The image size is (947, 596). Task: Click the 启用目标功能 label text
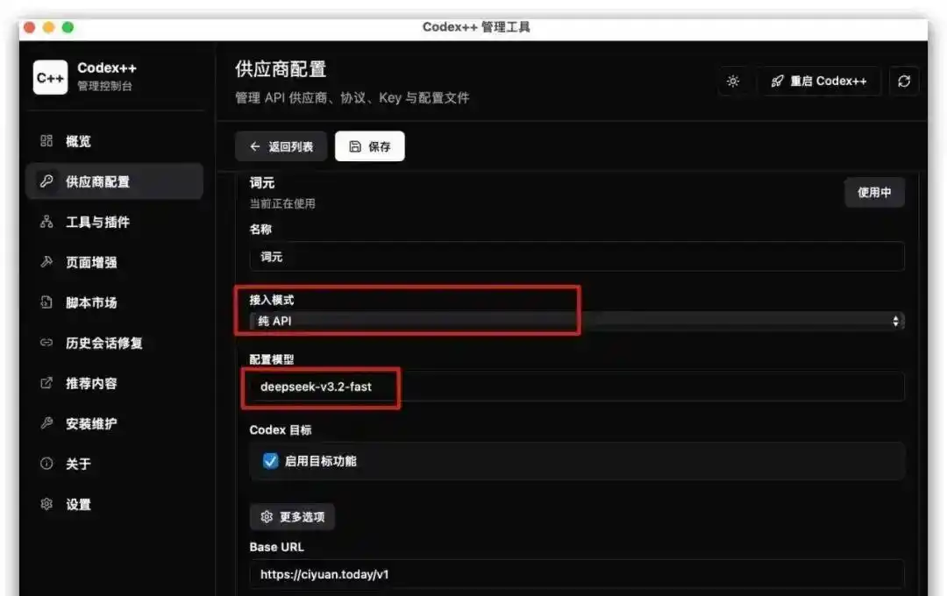[321, 461]
